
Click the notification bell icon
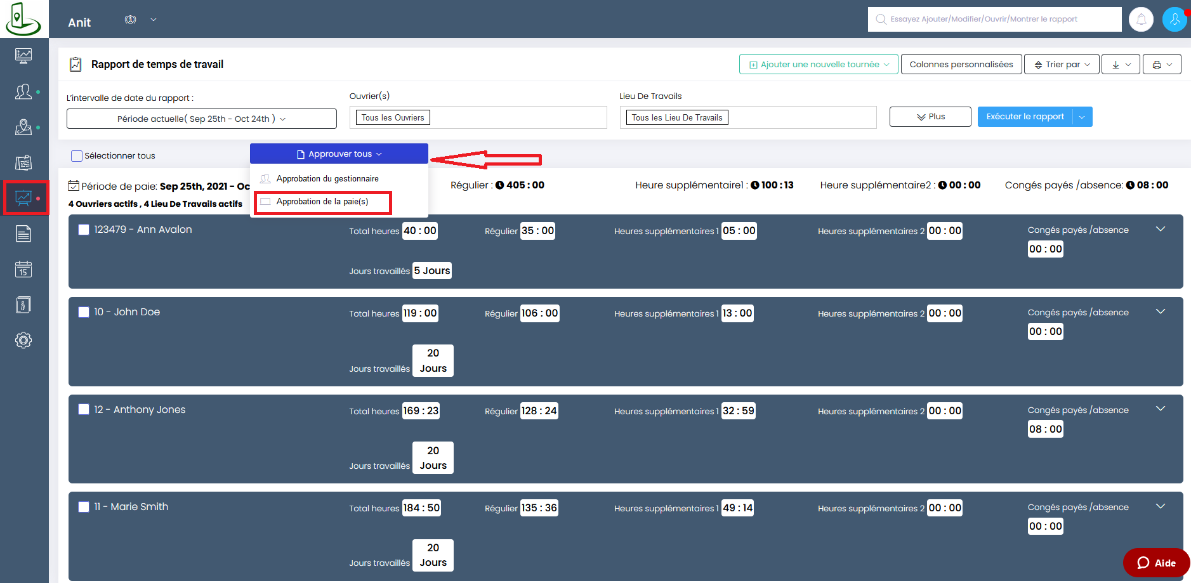coord(1141,20)
